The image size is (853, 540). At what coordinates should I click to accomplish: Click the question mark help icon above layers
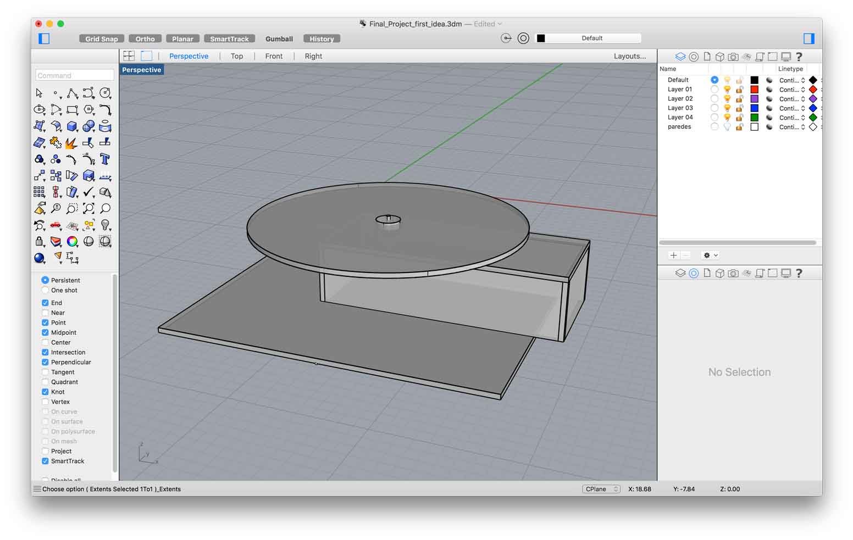tap(799, 56)
